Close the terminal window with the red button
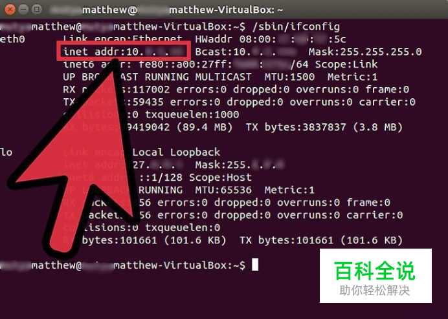 click(10, 10)
